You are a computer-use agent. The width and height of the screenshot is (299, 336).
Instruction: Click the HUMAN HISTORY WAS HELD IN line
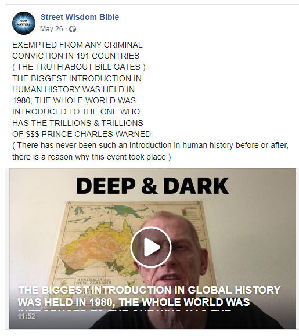pyautogui.click(x=74, y=89)
